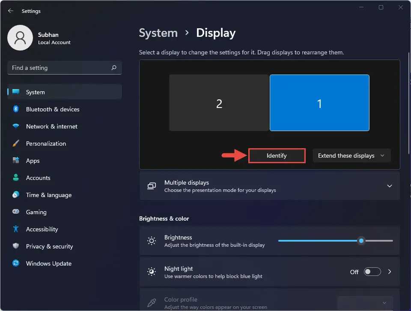The image size is (411, 311).
Task: Open the Extend these displays dropdown
Action: coord(351,155)
